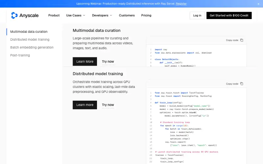Click Try now under Multimodal data curation
Image resolution: width=263 pixels, height=164 pixels.
[108, 61]
